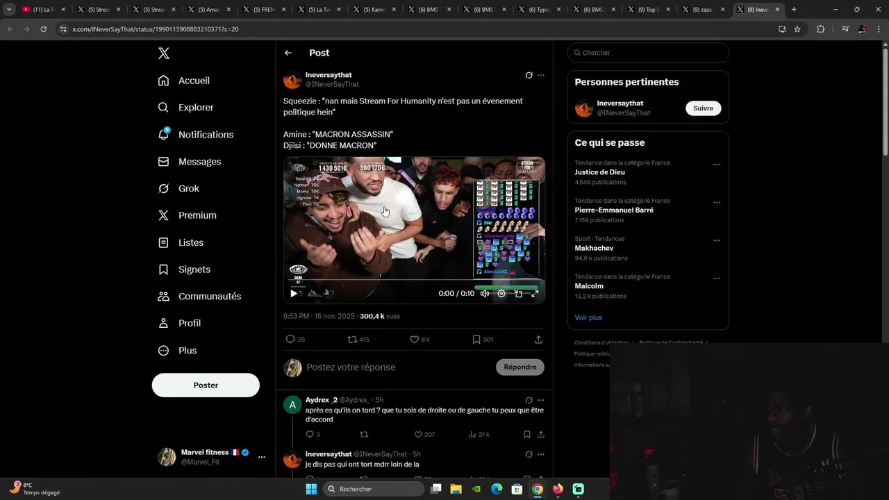The width and height of the screenshot is (889, 500).
Task: Play the video in the post
Action: coord(294,294)
